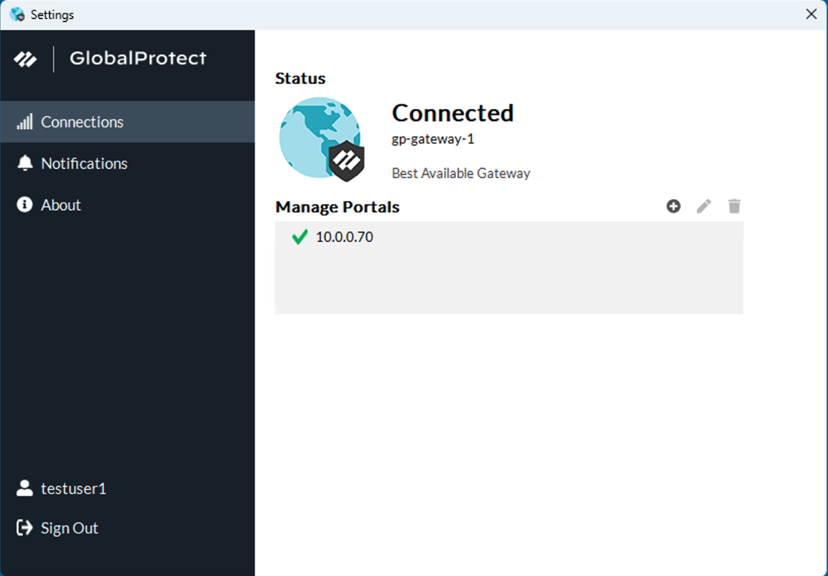Click the Notifications bell icon
This screenshot has width=828, height=576.
25,163
